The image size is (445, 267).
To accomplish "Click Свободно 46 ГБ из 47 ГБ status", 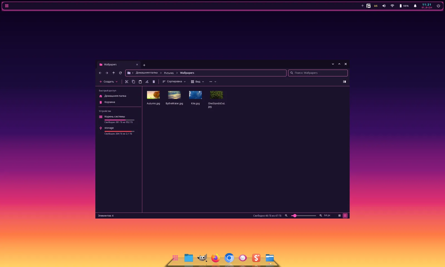I will tap(267, 216).
